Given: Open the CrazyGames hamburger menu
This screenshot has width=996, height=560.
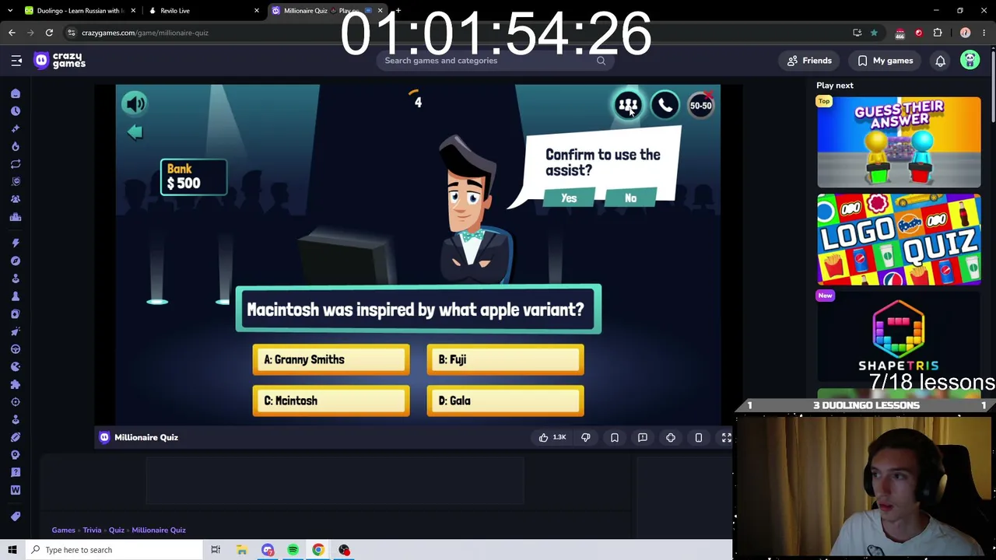Looking at the screenshot, I should pyautogui.click(x=16, y=61).
